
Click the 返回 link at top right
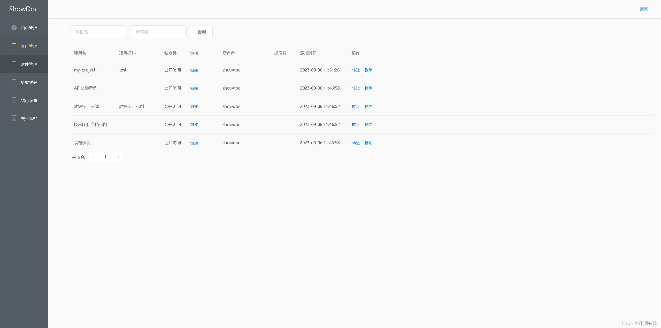click(x=644, y=9)
